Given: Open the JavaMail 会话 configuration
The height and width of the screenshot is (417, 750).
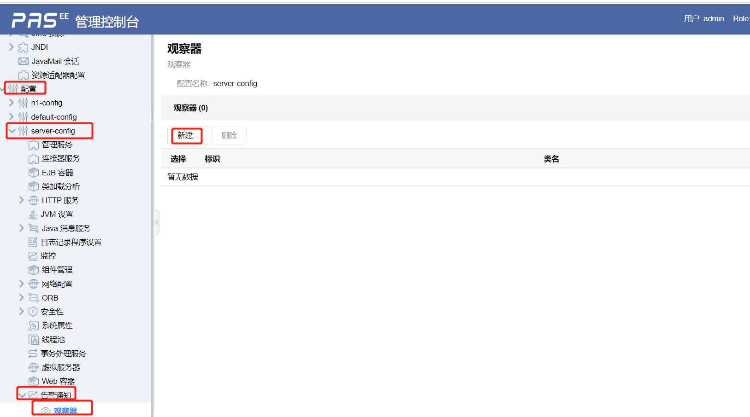Looking at the screenshot, I should tap(56, 61).
